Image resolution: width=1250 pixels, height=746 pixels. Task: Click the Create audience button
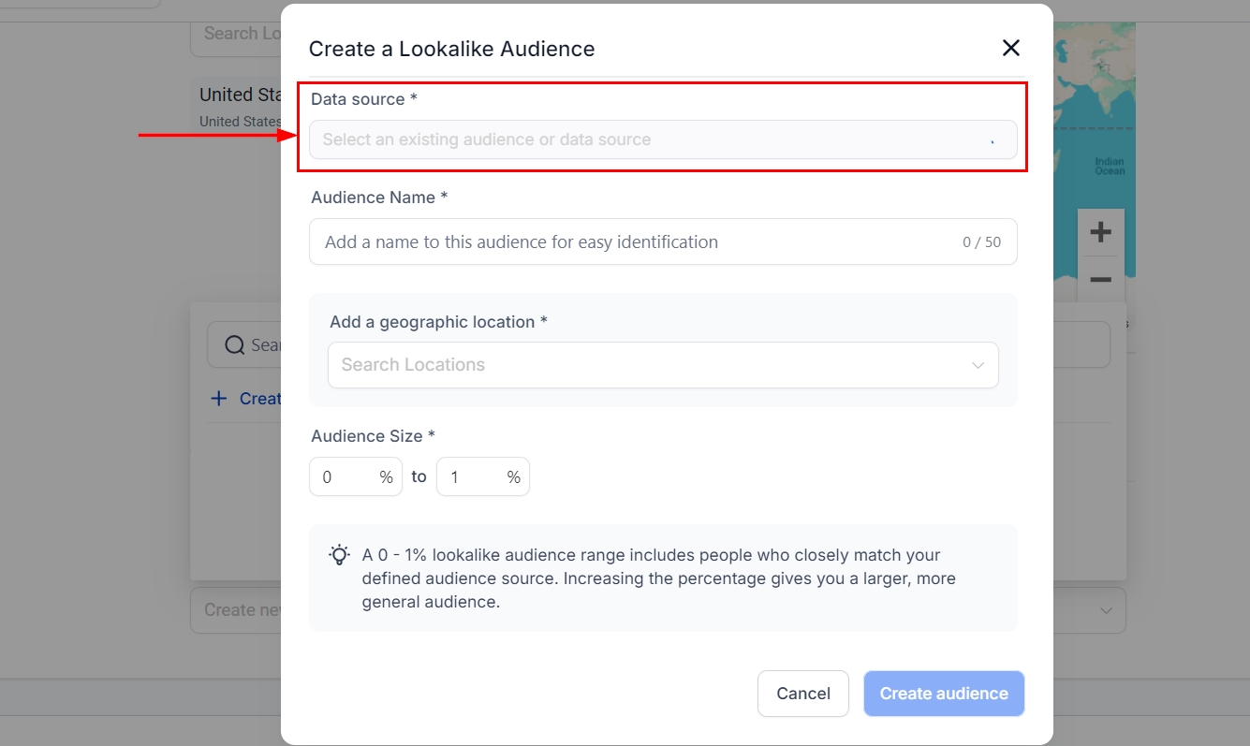(x=943, y=694)
